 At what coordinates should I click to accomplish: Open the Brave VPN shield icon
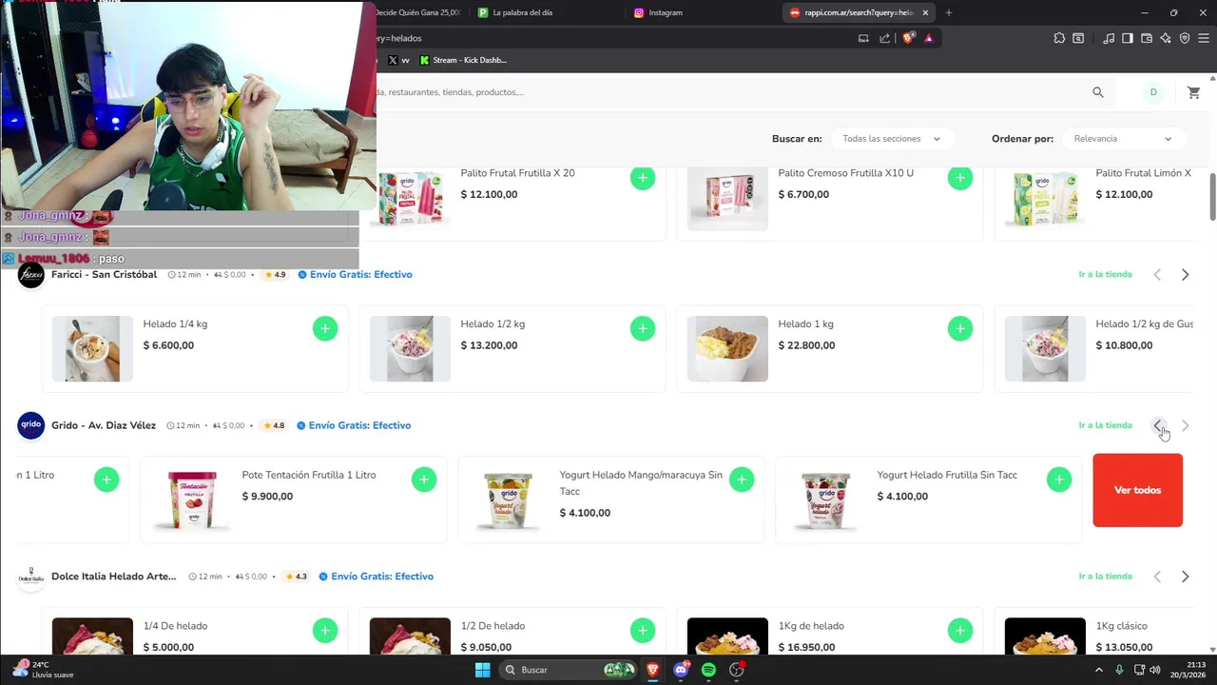pyautogui.click(x=1185, y=38)
